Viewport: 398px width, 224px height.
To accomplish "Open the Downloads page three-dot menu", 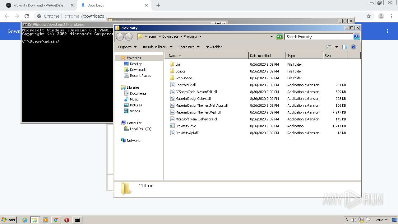I will [387, 31].
